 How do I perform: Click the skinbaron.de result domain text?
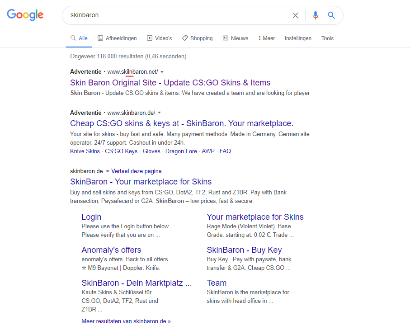[86, 171]
